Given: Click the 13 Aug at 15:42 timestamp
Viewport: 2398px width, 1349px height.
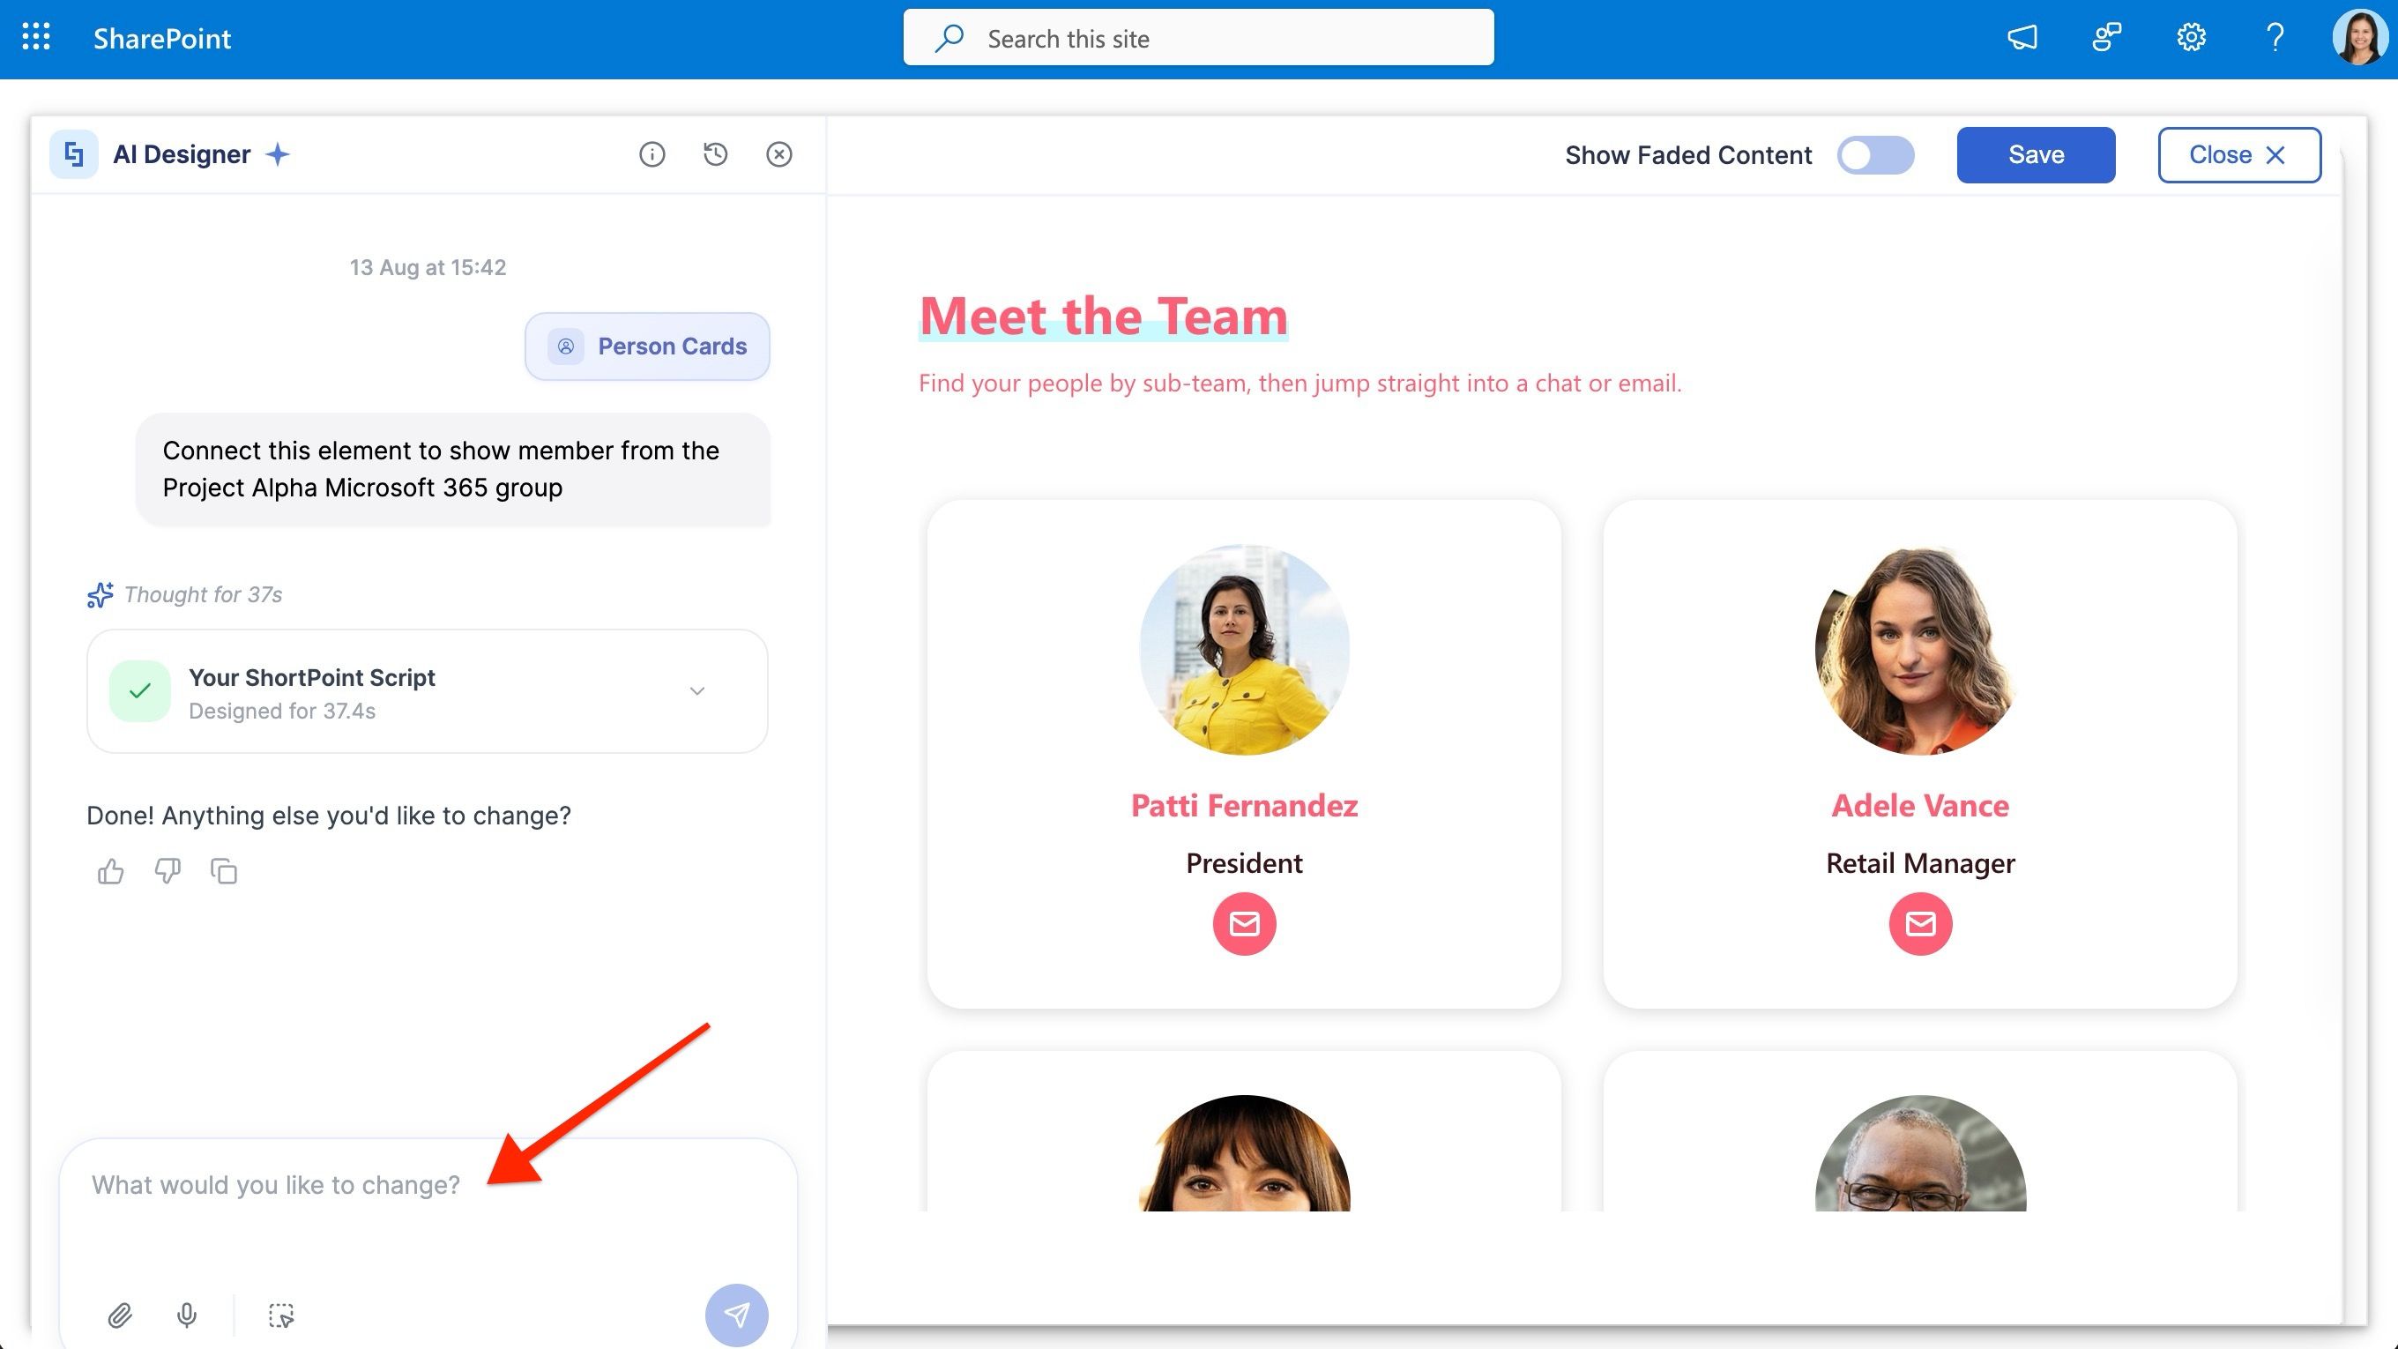Looking at the screenshot, I should tap(428, 267).
